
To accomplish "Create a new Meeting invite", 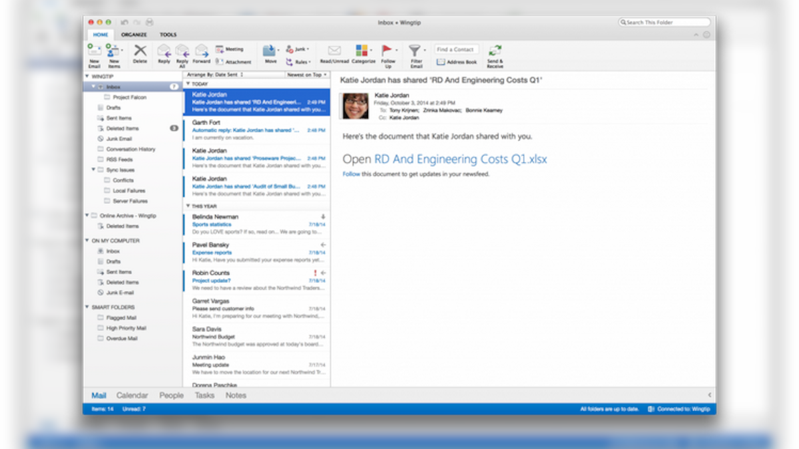I will pyautogui.click(x=231, y=49).
